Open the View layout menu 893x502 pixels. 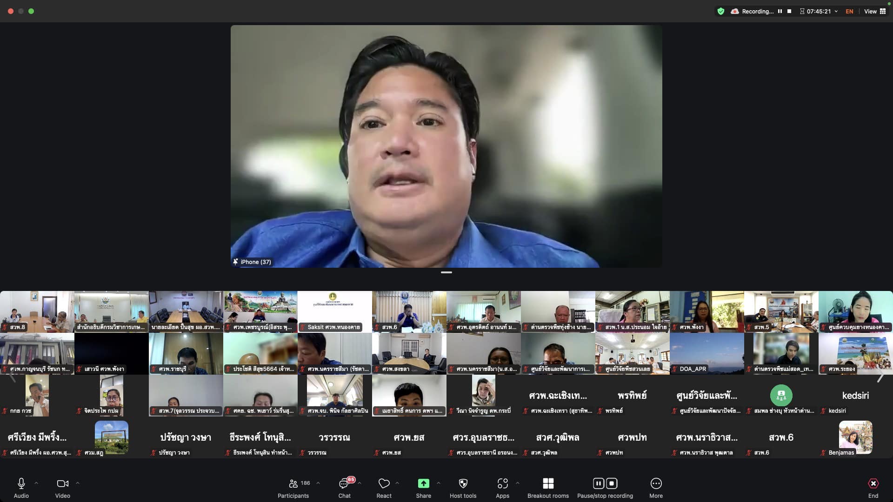[x=875, y=11]
